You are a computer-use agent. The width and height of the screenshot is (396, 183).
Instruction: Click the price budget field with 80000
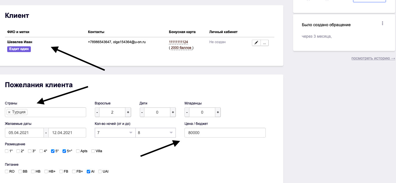[225, 133]
